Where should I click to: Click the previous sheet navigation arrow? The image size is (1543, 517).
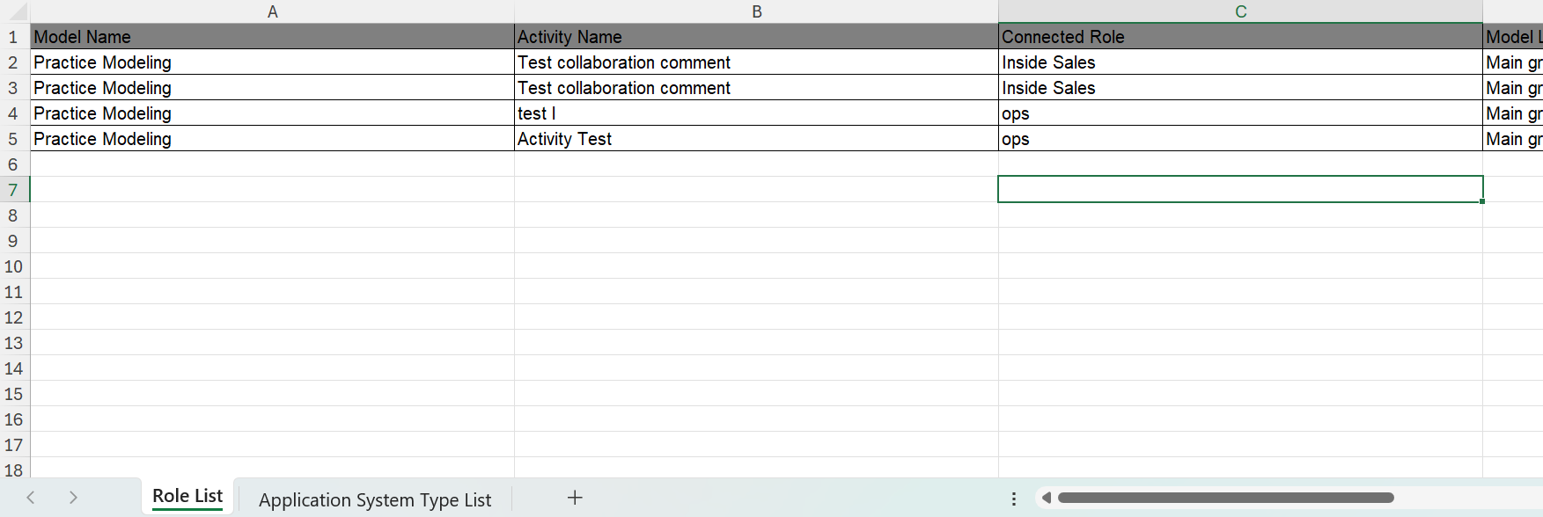31,498
